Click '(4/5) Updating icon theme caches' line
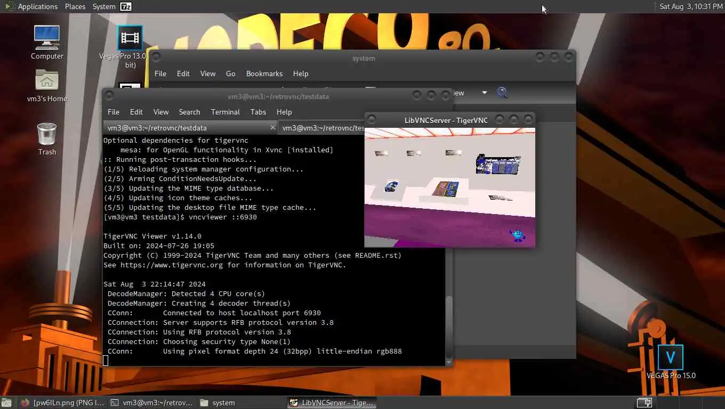 [178, 198]
